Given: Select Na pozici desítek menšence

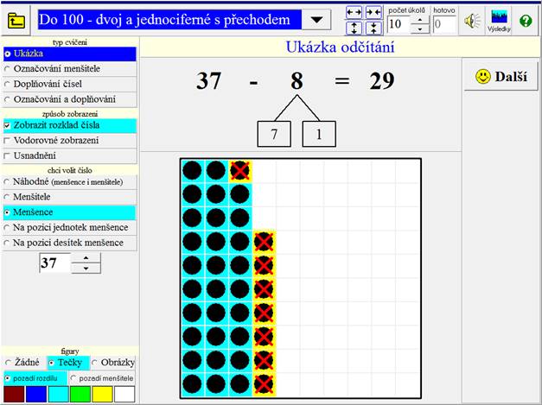Looking at the screenshot, I should (70, 243).
